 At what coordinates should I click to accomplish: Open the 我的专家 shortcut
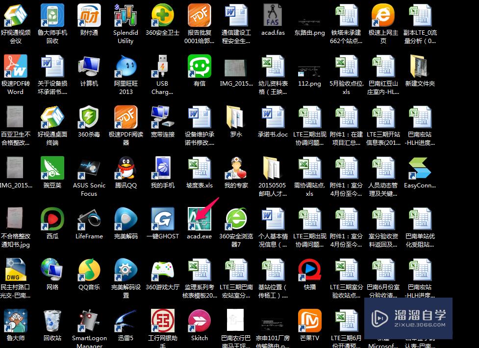pos(236,168)
